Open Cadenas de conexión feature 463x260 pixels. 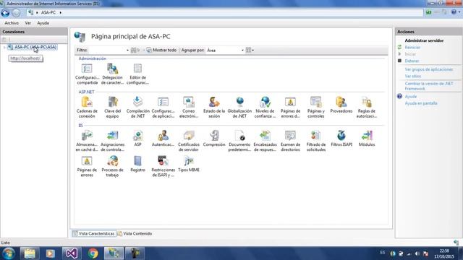[87, 108]
